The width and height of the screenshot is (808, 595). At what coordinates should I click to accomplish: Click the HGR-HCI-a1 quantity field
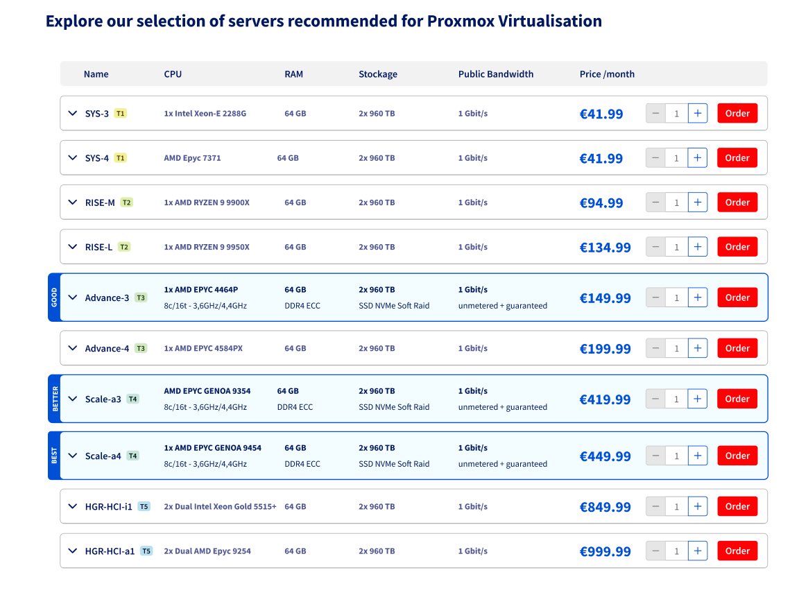pyautogui.click(x=677, y=551)
